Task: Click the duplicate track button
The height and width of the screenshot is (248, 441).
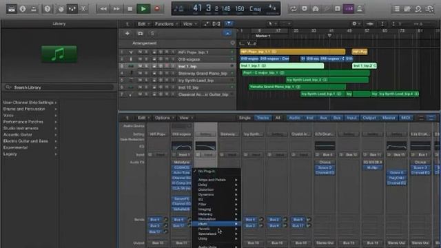Action: tap(140, 34)
